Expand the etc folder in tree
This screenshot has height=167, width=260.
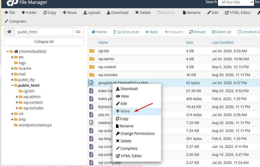[x=12, y=57]
